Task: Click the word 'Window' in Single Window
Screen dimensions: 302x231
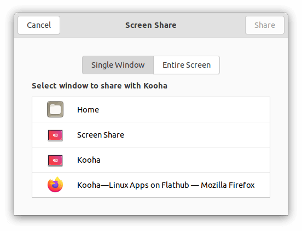Action: pos(130,65)
